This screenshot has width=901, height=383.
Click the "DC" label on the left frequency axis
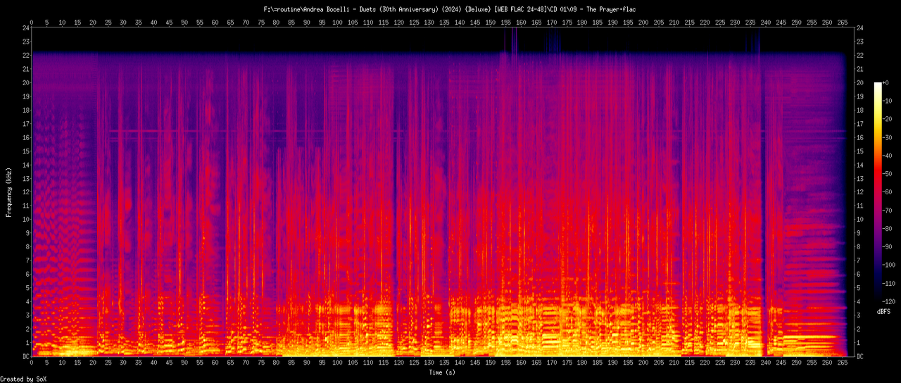point(26,356)
